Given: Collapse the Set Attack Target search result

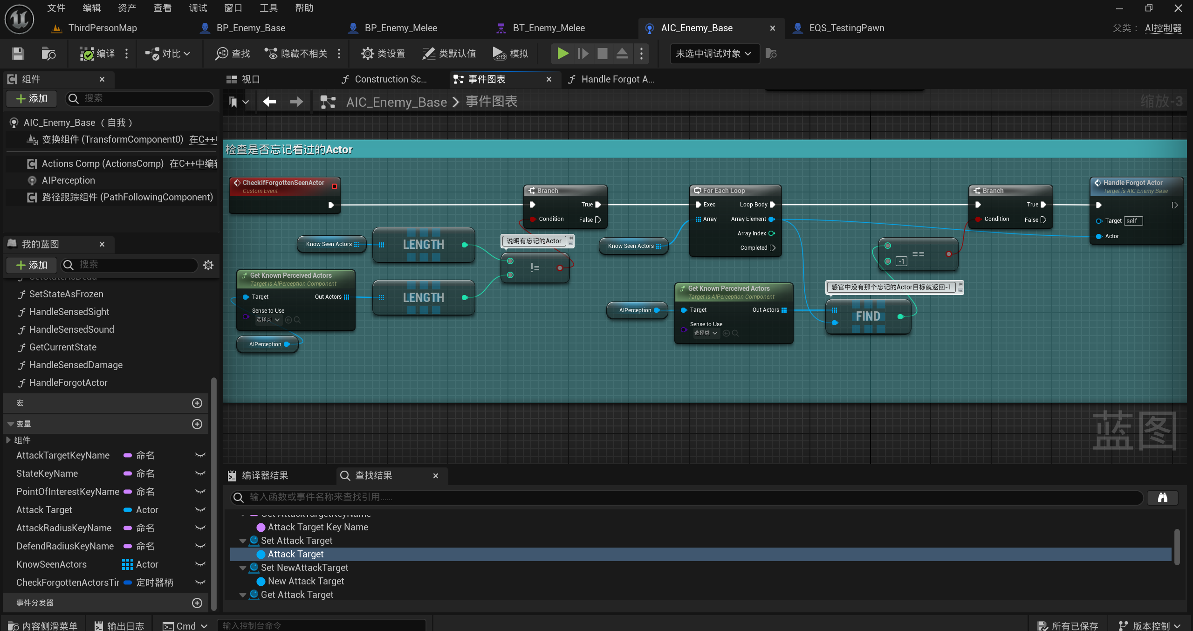Looking at the screenshot, I should [x=242, y=541].
